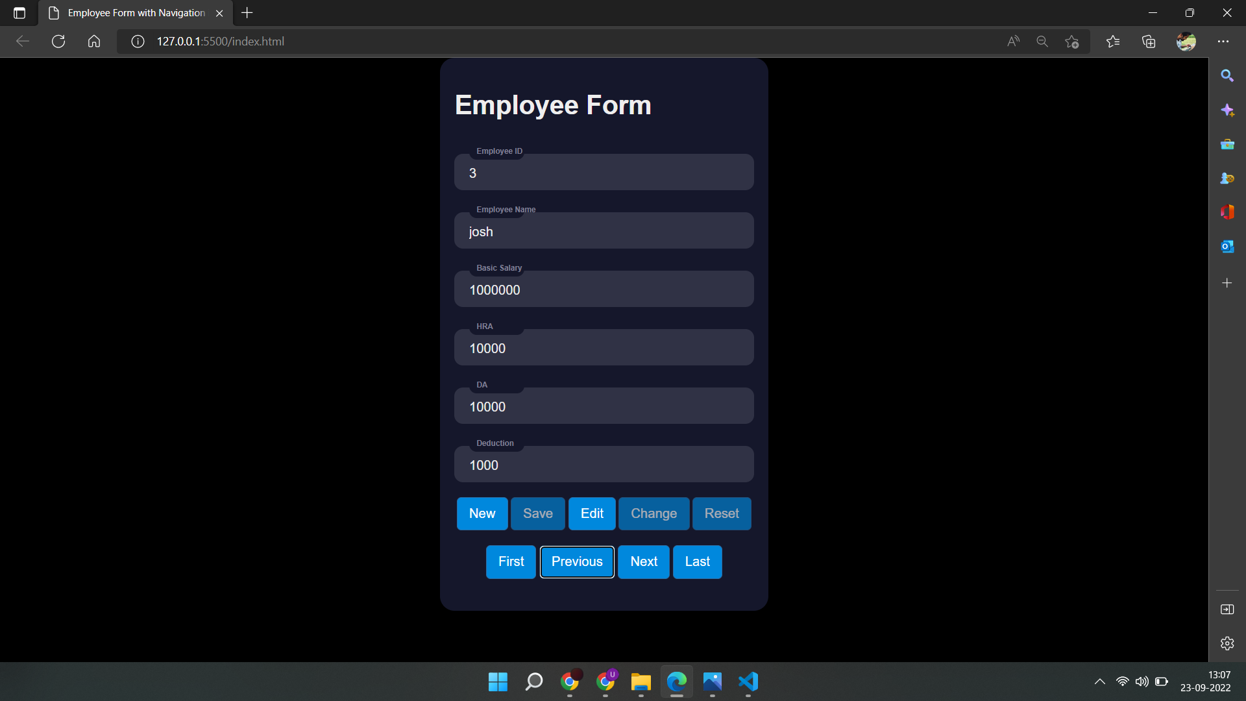
Task: Launch Visual Studio Code from the taskbar
Action: 748,682
